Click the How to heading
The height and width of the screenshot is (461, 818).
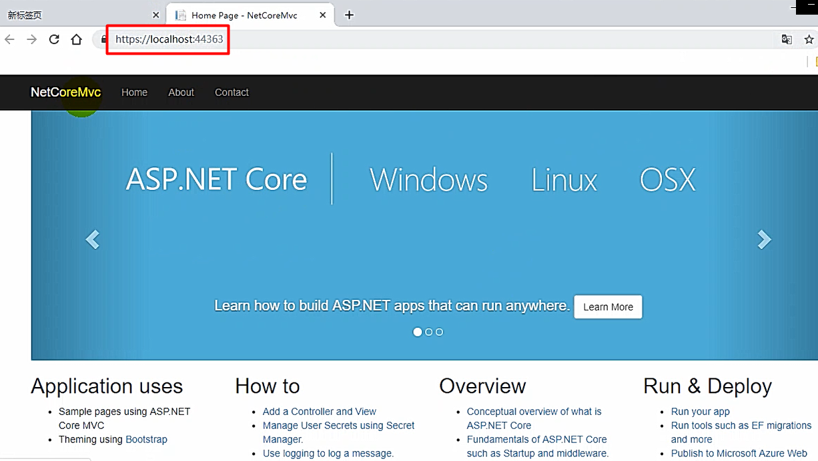click(268, 386)
